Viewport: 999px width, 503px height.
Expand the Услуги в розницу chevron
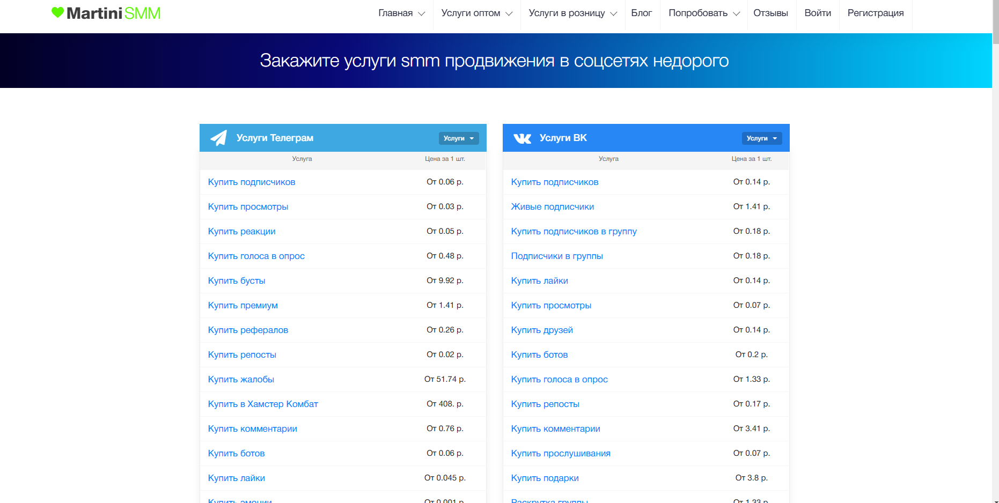pos(614,14)
